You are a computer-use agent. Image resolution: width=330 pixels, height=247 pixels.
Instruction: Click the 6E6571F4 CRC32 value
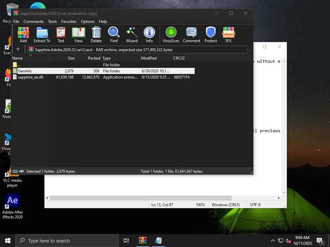coord(182,77)
